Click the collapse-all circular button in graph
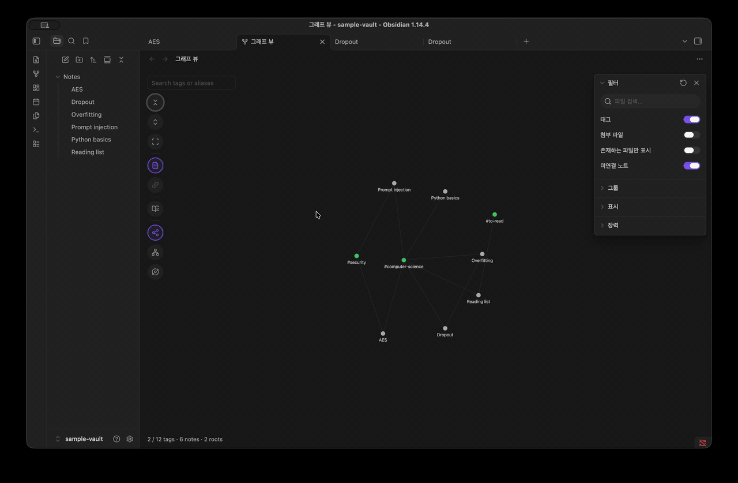 155,103
